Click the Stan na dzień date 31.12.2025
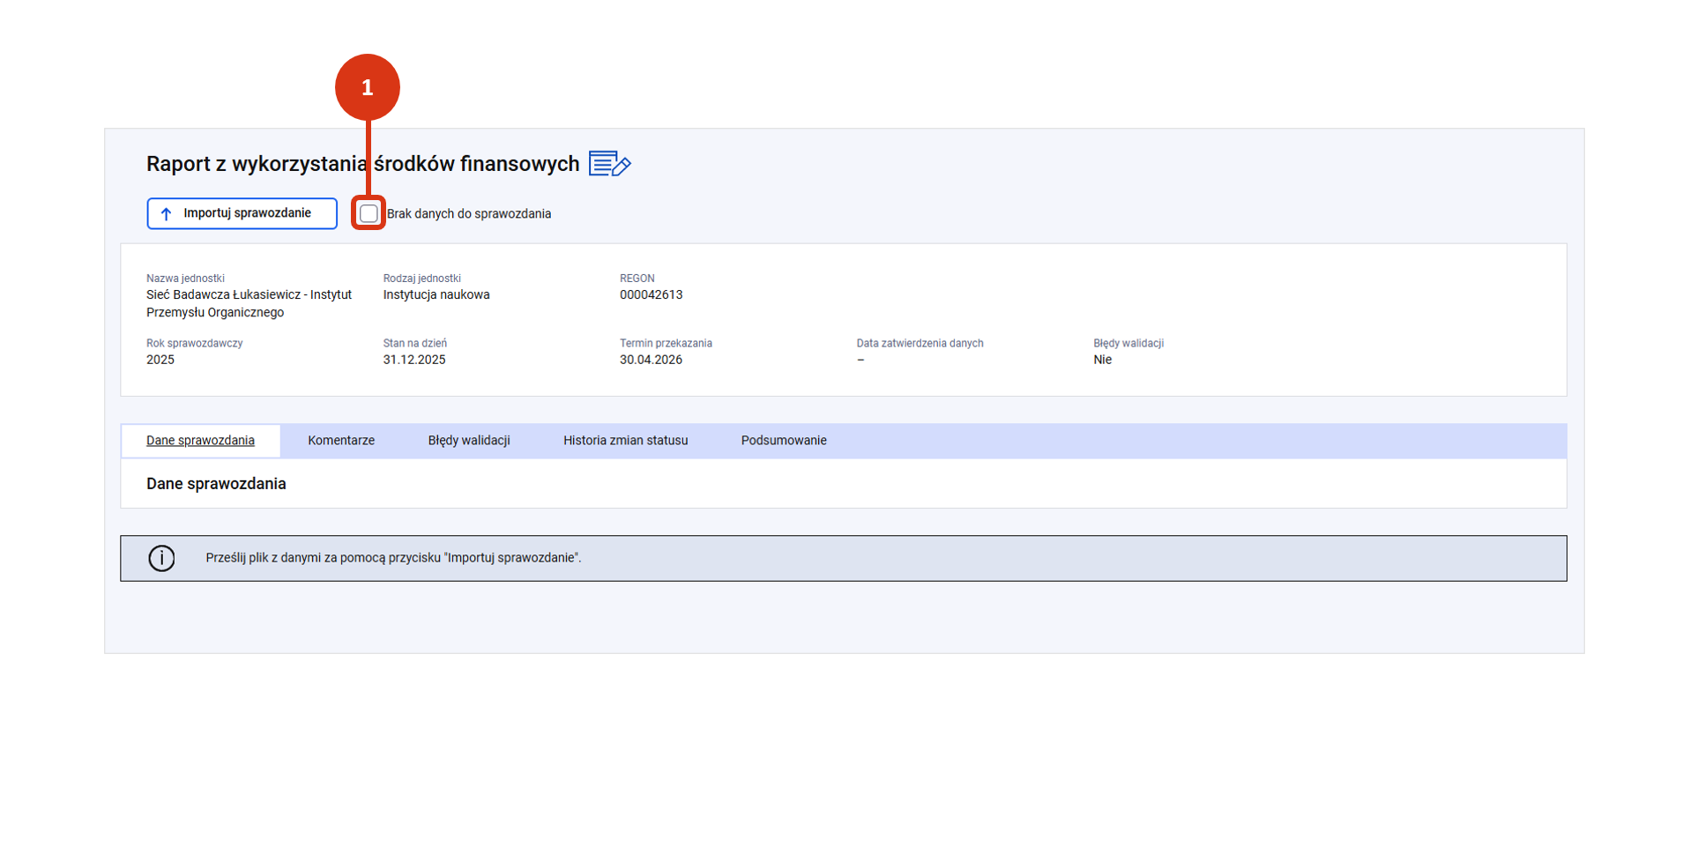Image resolution: width=1690 pixels, height=855 pixels. coord(413,360)
